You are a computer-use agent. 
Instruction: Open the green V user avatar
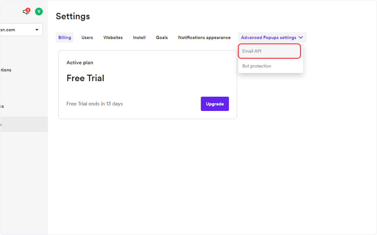[39, 11]
